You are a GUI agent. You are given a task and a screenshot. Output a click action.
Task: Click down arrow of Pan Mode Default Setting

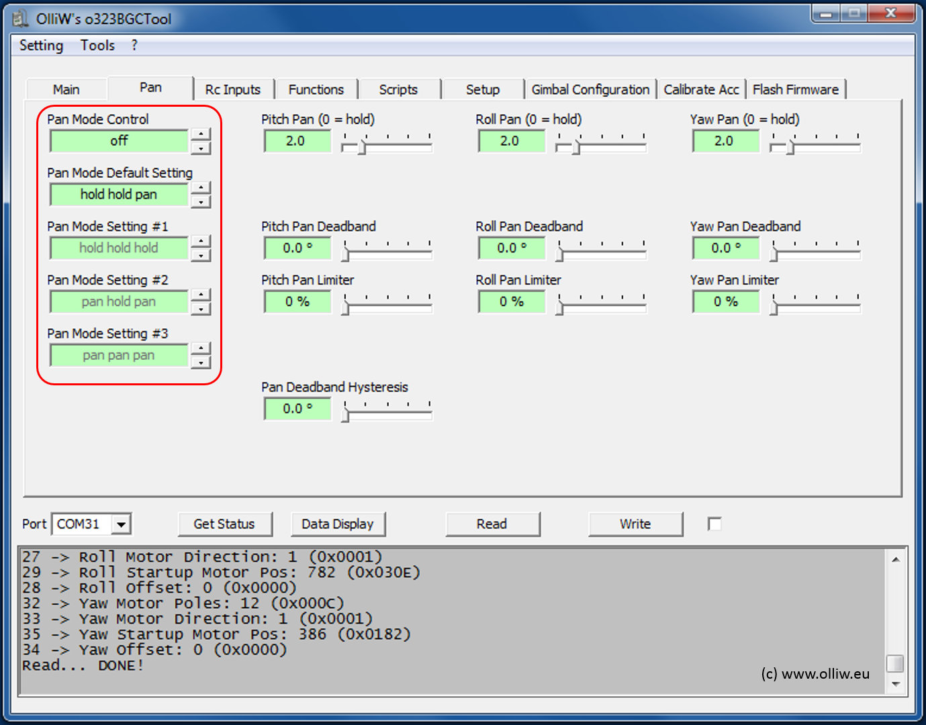(201, 202)
